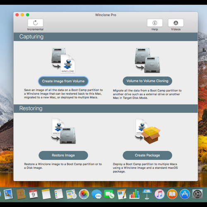Open Preview app in the Dock
This screenshot has width=207, height=207.
pyautogui.click(x=8, y=194)
